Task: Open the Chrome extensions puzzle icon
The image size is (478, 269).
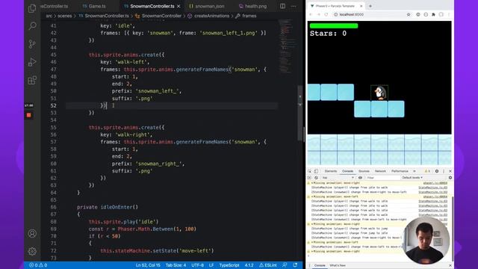Action: click(x=433, y=14)
